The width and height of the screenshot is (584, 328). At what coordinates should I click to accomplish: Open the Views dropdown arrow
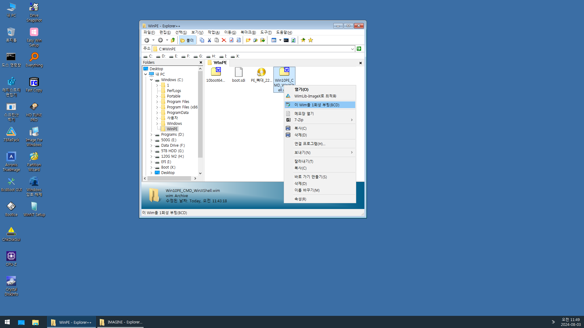[280, 40]
